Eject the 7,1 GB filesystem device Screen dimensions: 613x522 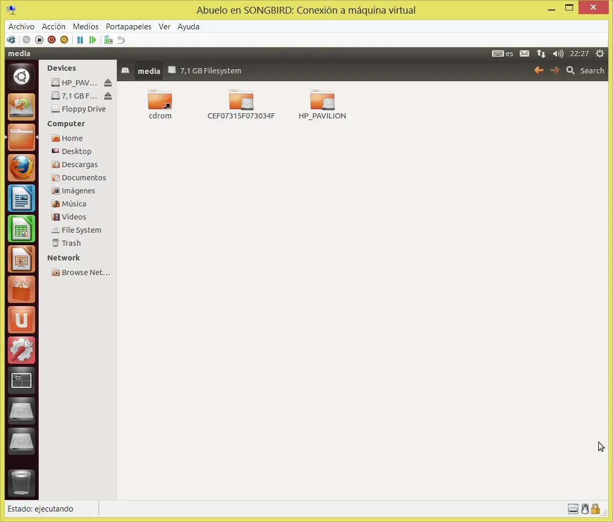tap(108, 96)
